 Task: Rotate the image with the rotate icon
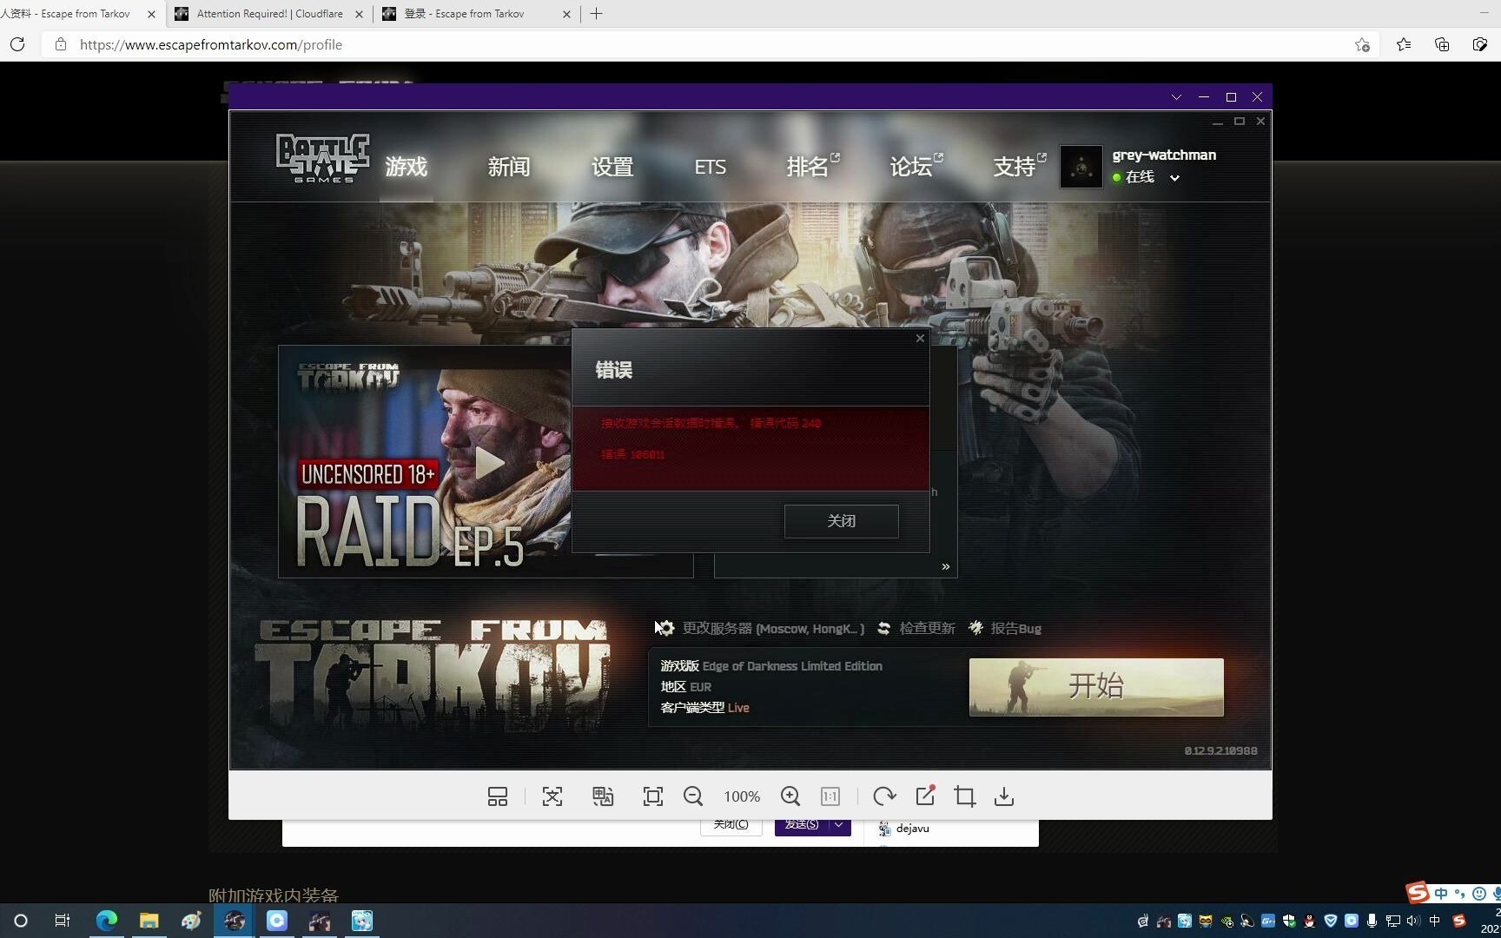coord(884,796)
